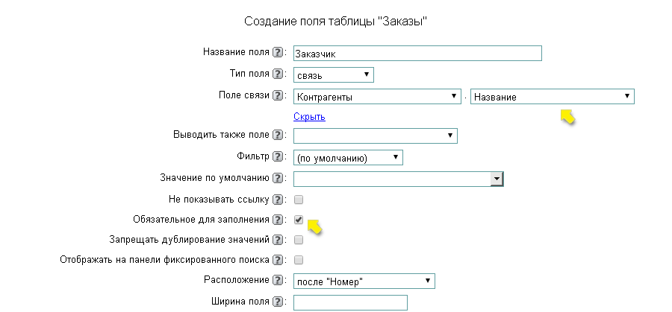Tick Запрещать дублирование значений checkbox
This screenshot has height=312, width=672.
point(299,240)
